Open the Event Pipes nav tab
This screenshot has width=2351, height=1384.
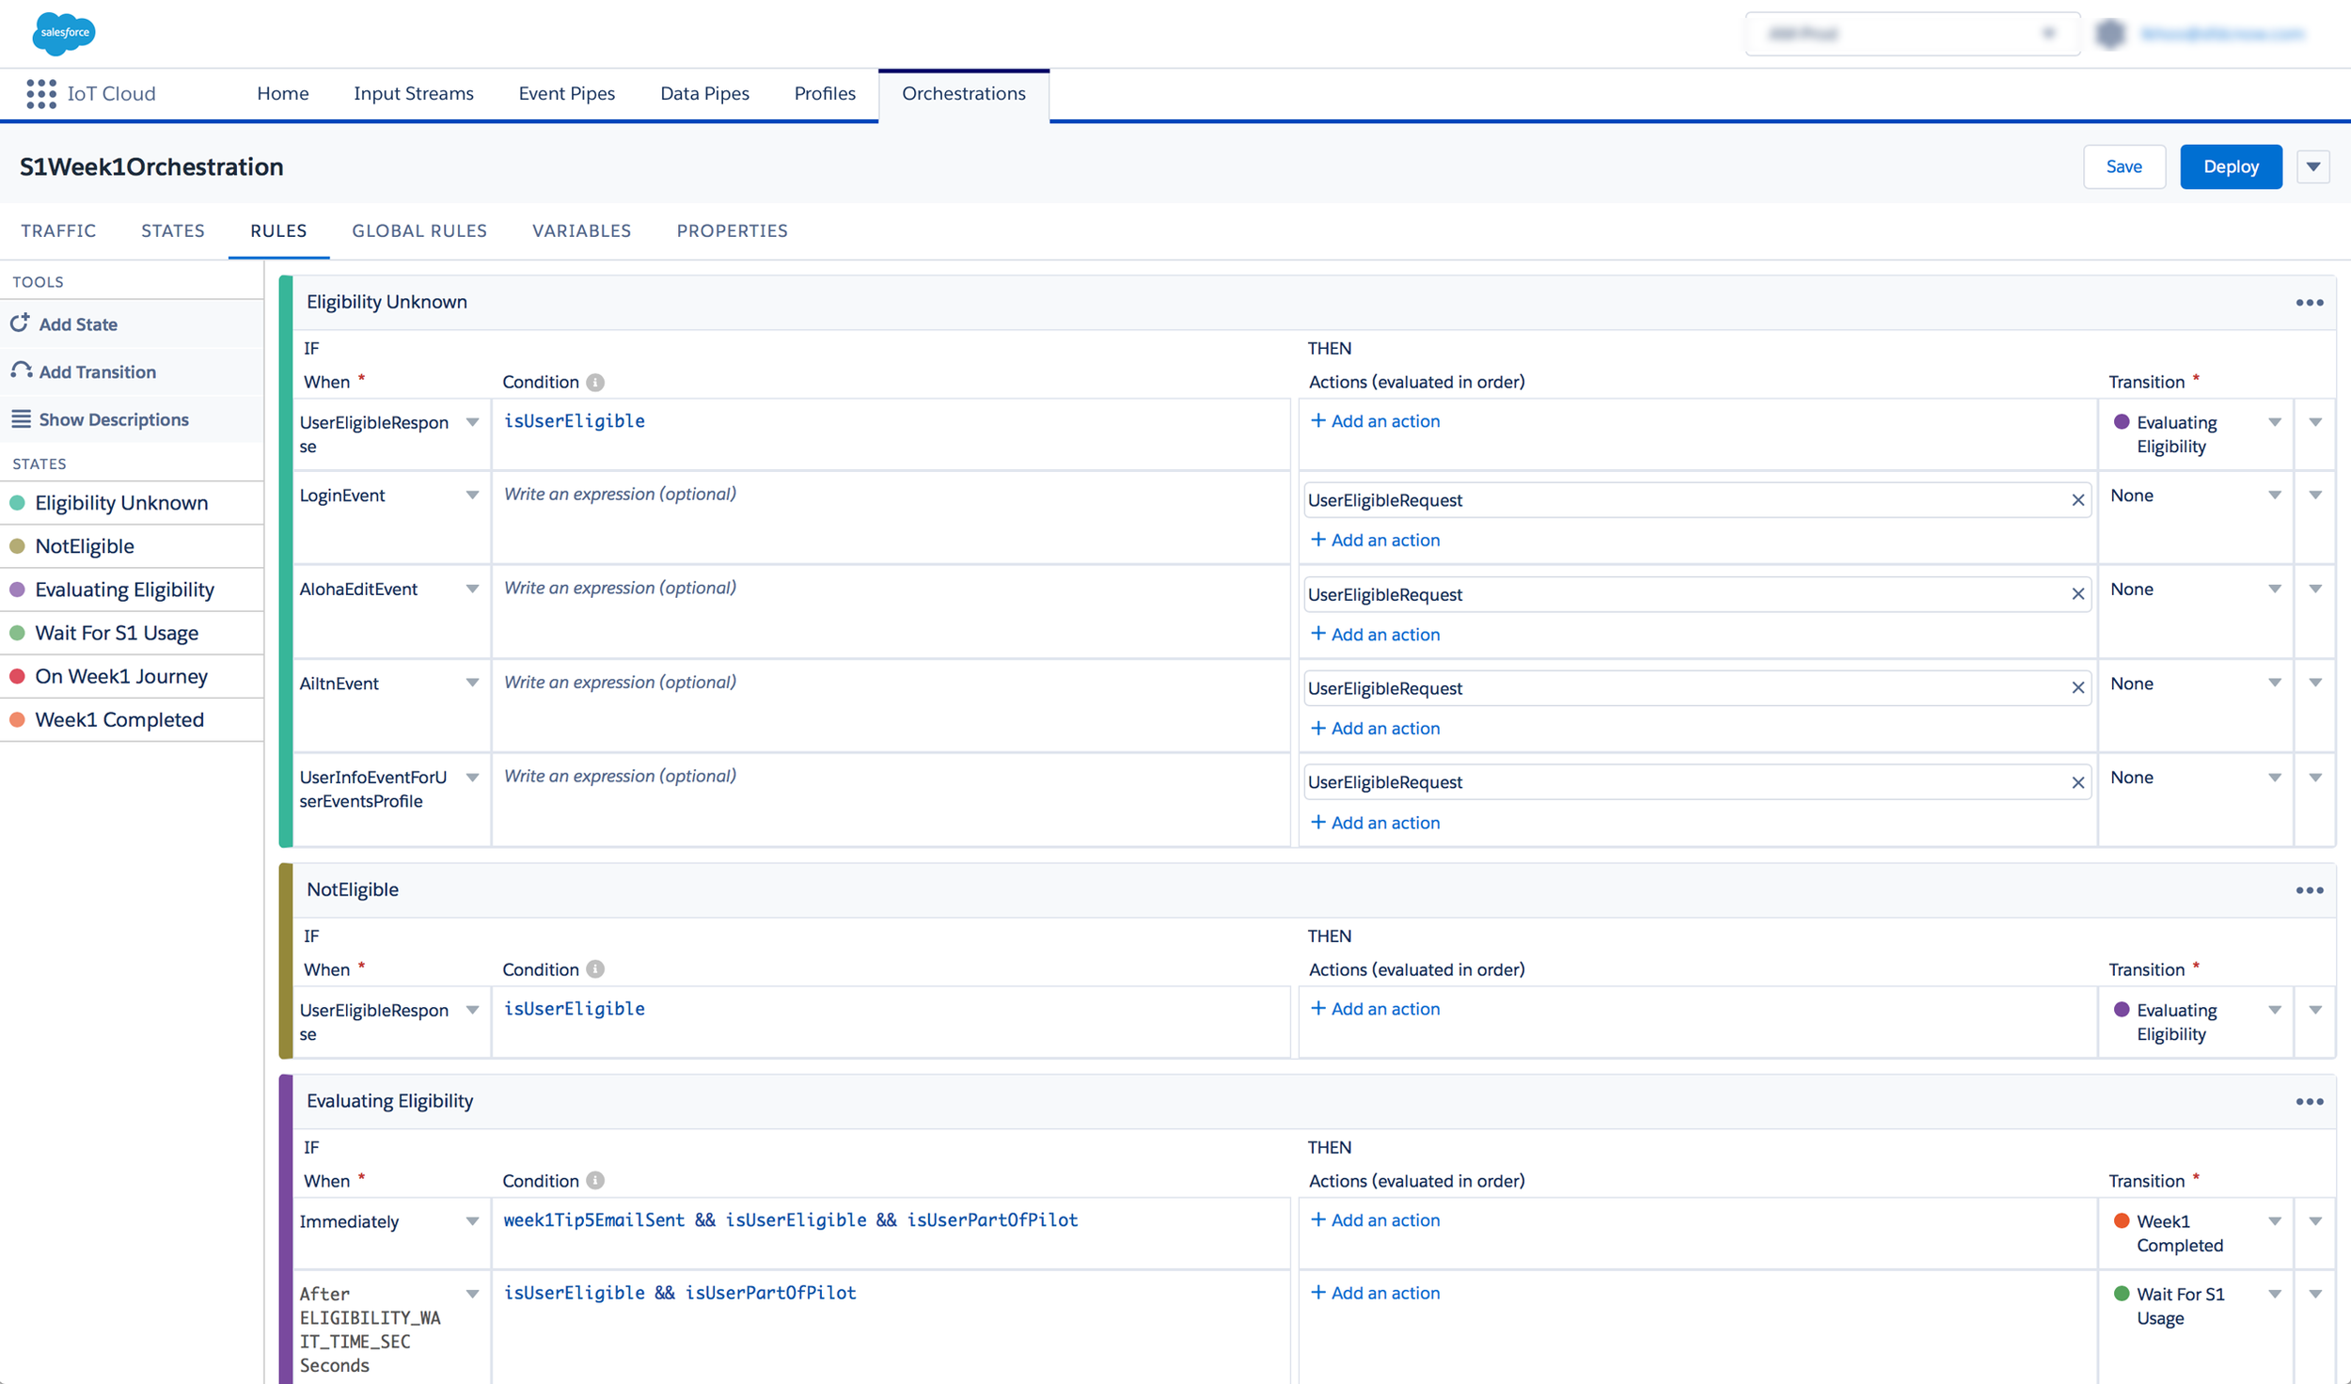(x=567, y=94)
